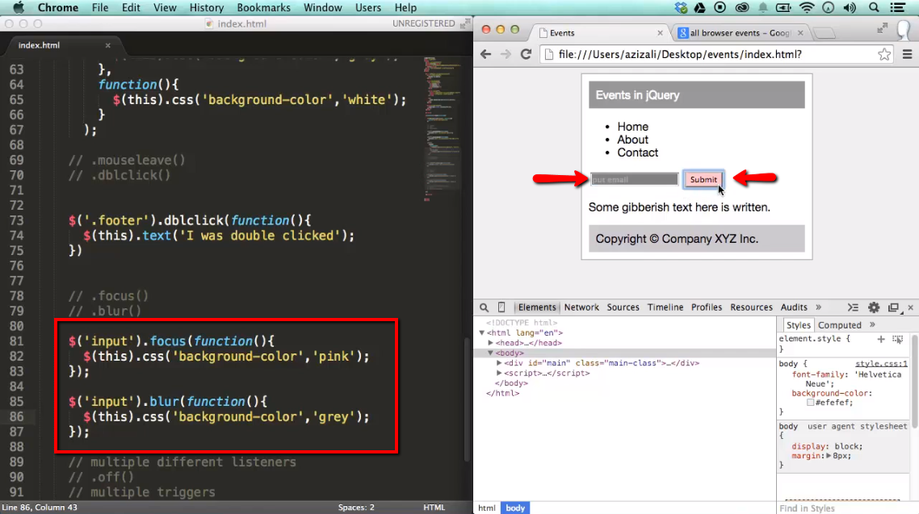Image resolution: width=919 pixels, height=514 pixels.
Task: Bookmark the page using the star icon
Action: pos(884,54)
